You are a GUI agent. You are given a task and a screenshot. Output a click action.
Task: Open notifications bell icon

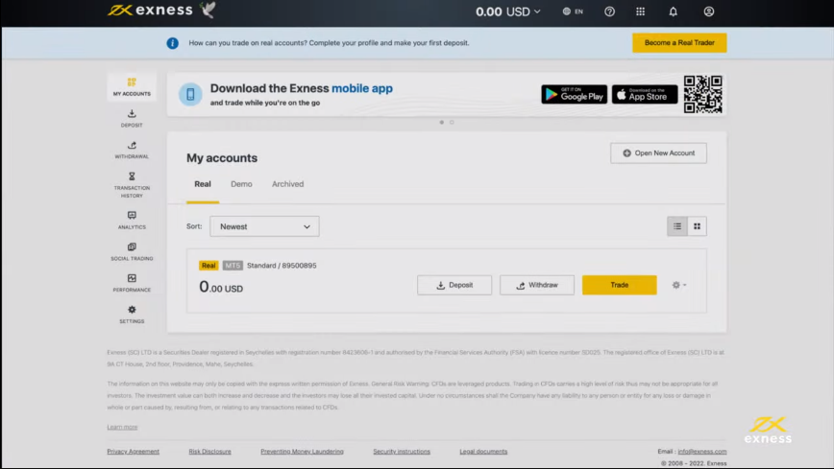pyautogui.click(x=673, y=12)
